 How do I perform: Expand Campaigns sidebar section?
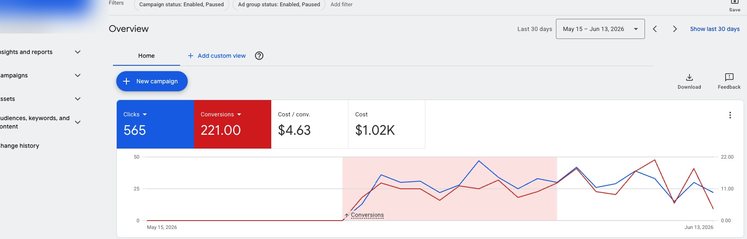click(x=78, y=75)
